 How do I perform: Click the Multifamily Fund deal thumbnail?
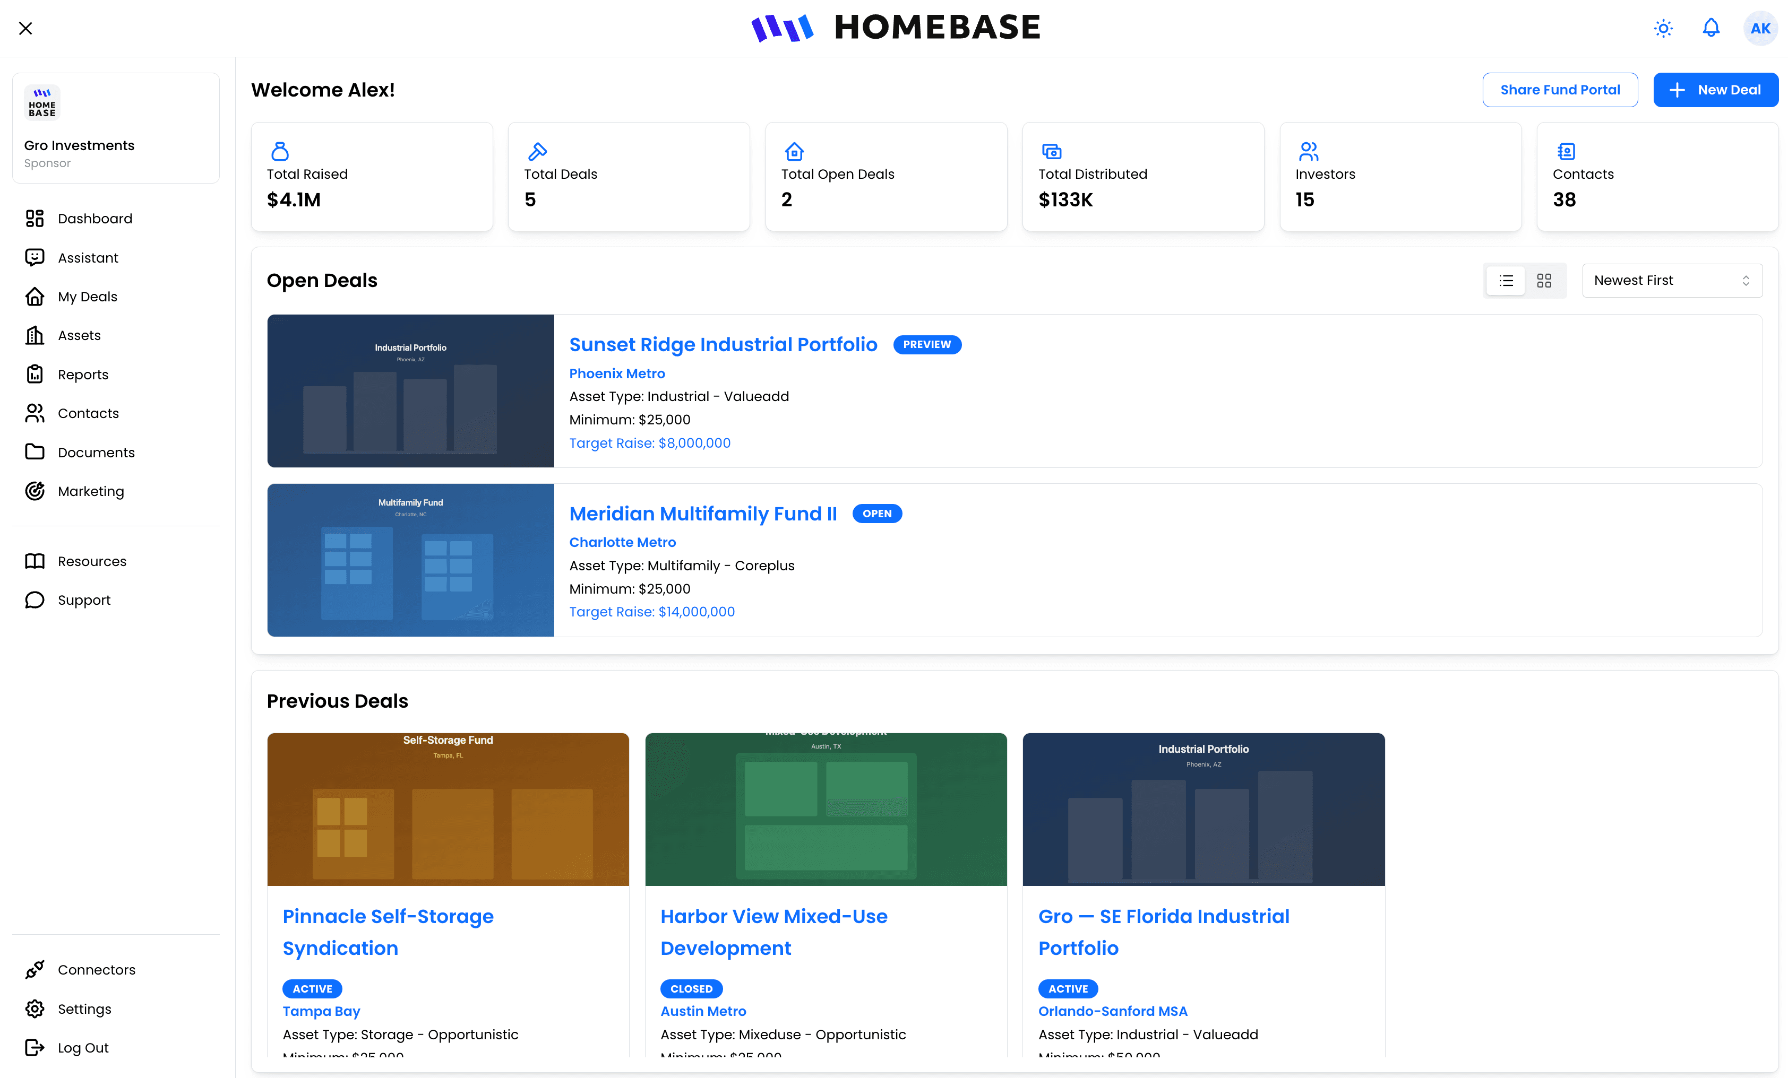[410, 560]
